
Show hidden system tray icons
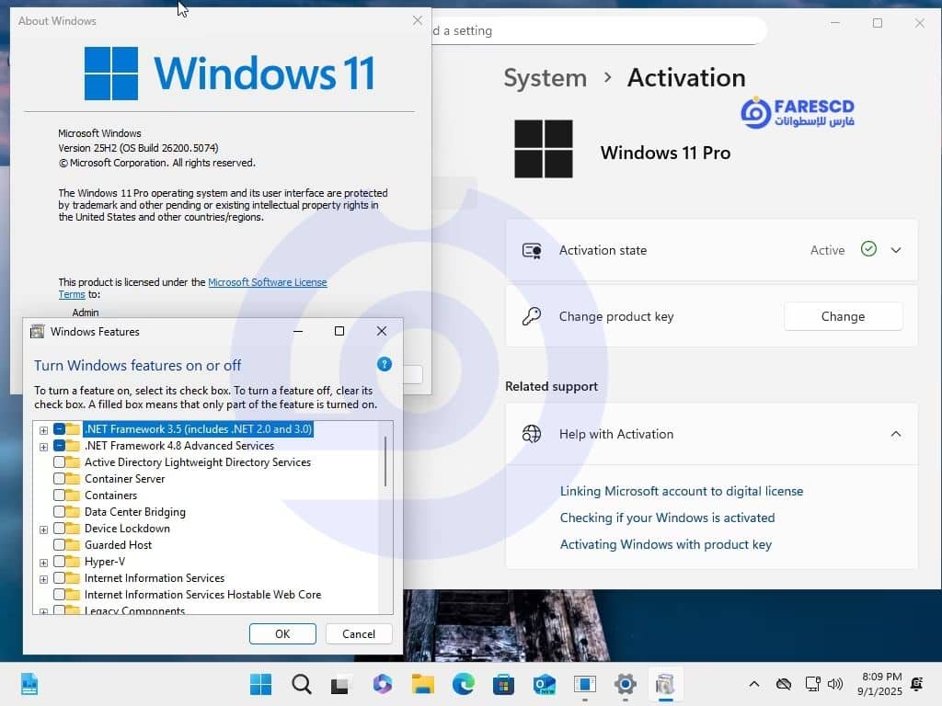[754, 684]
